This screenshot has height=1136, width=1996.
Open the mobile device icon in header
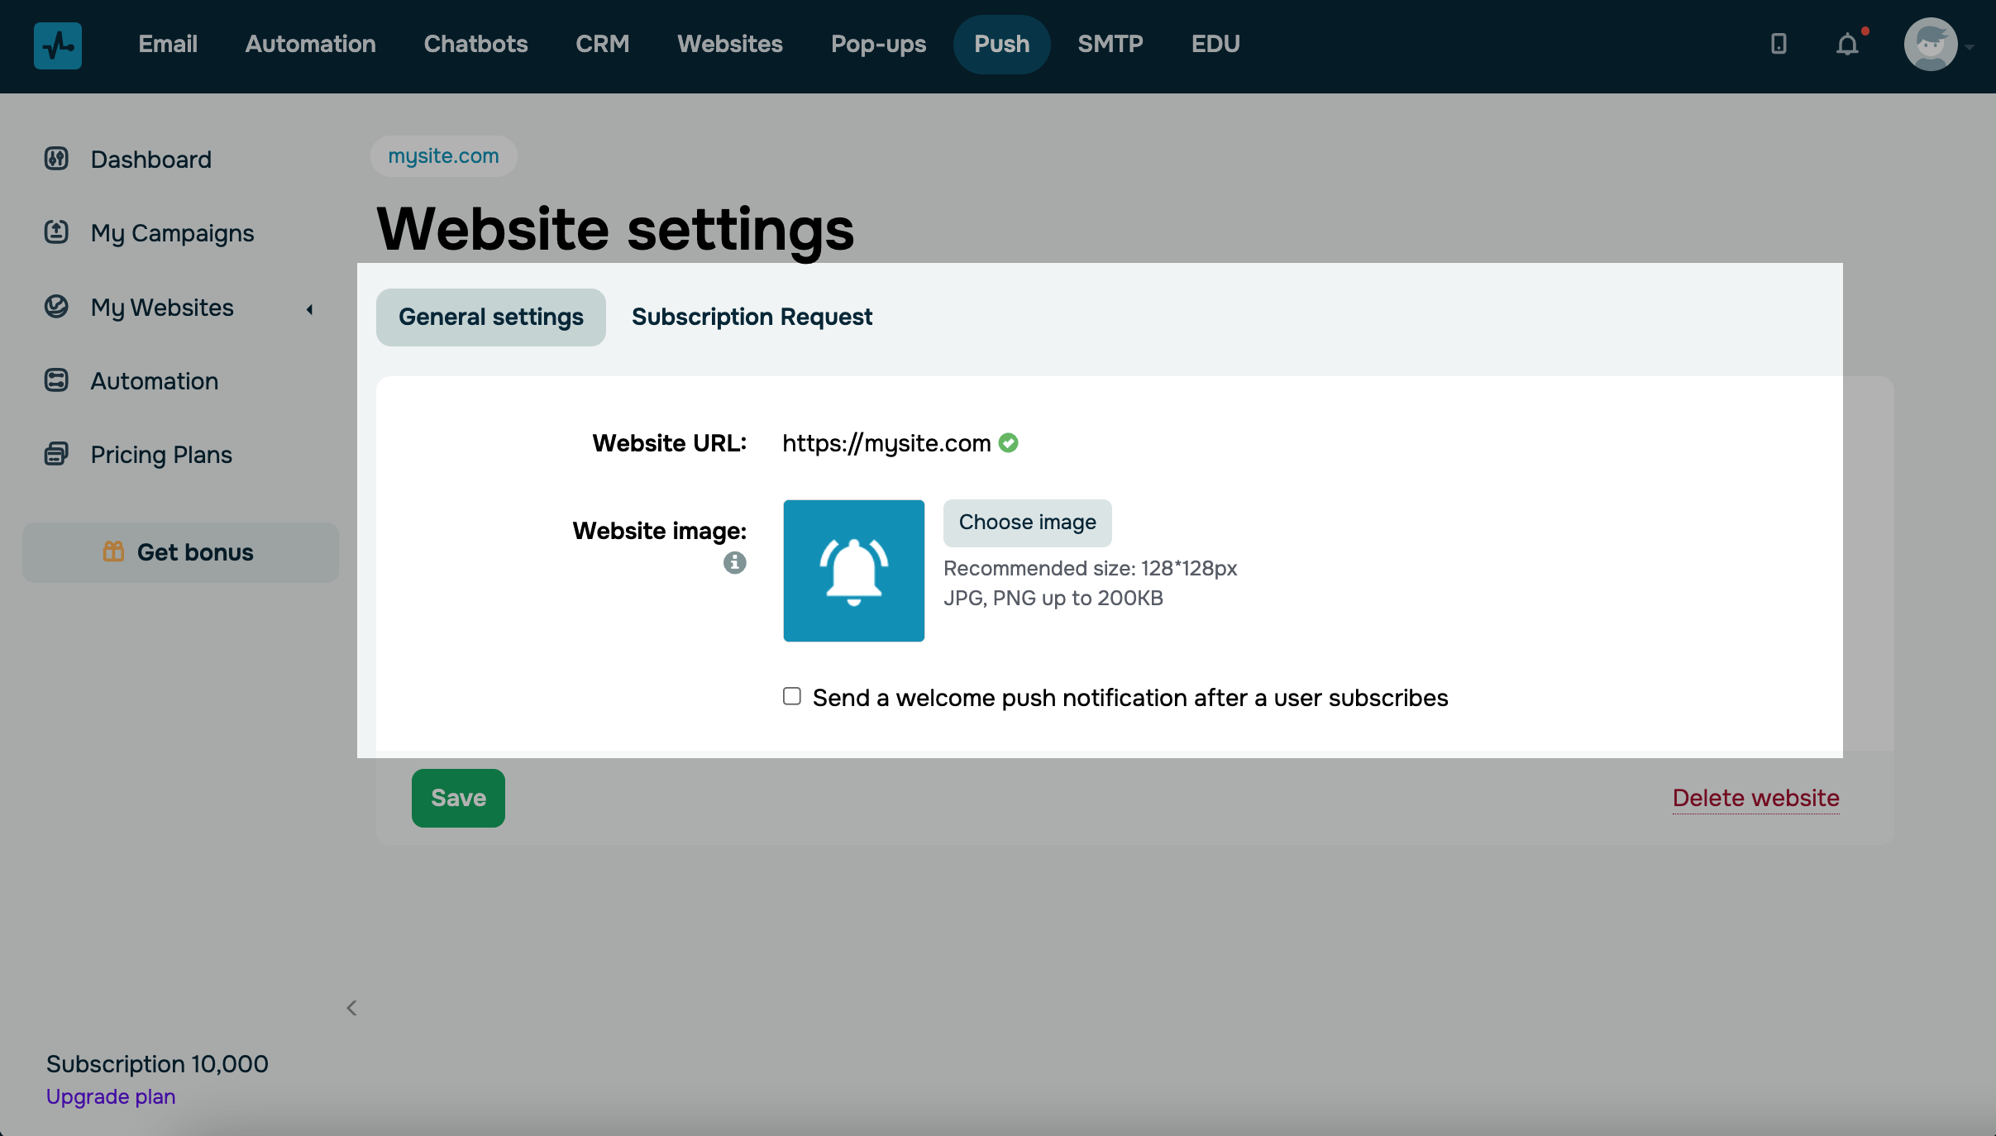point(1779,44)
